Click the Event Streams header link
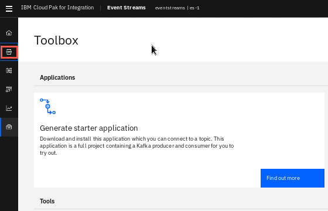 [127, 8]
